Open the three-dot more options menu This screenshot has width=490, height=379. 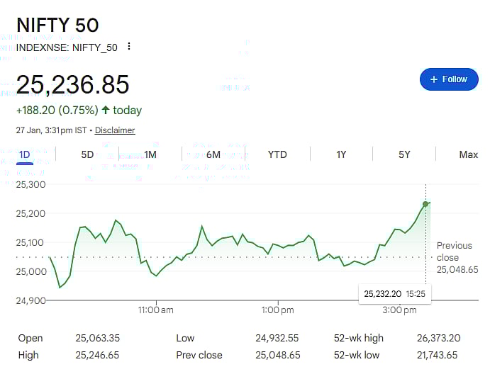click(x=129, y=47)
